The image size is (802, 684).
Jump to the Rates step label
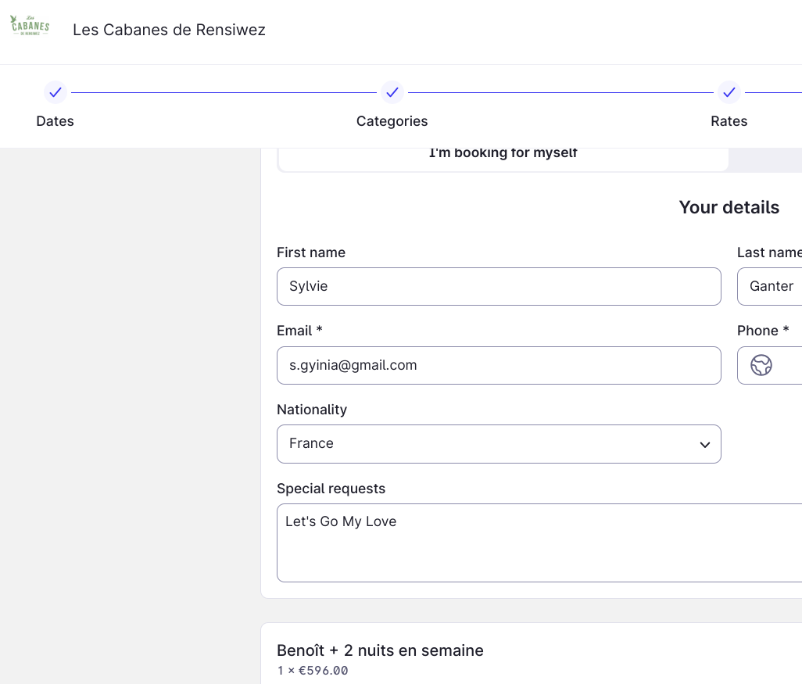tap(729, 121)
